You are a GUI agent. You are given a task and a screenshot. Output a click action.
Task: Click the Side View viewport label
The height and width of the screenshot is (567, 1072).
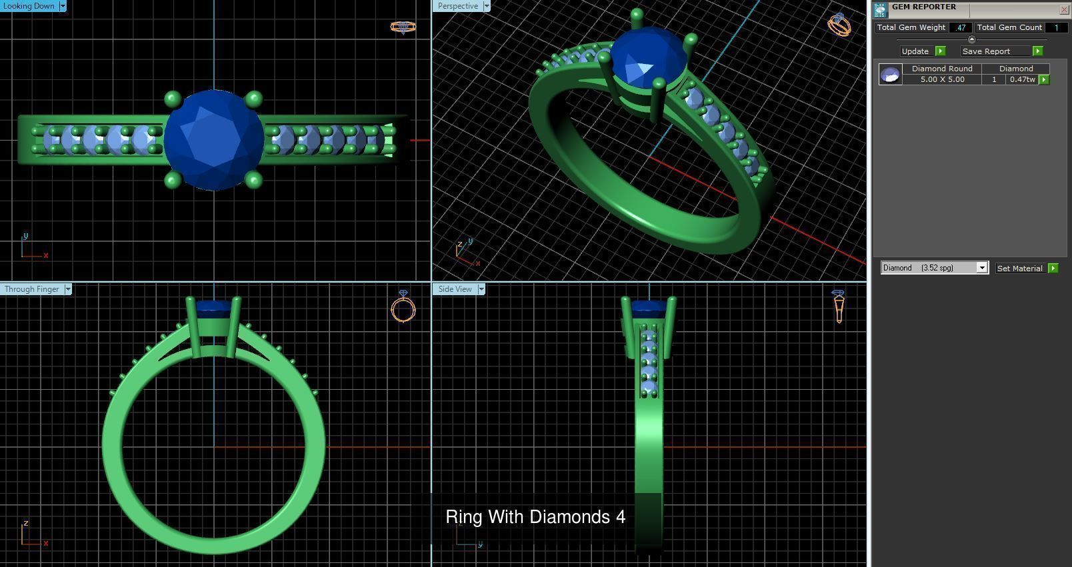click(x=455, y=289)
